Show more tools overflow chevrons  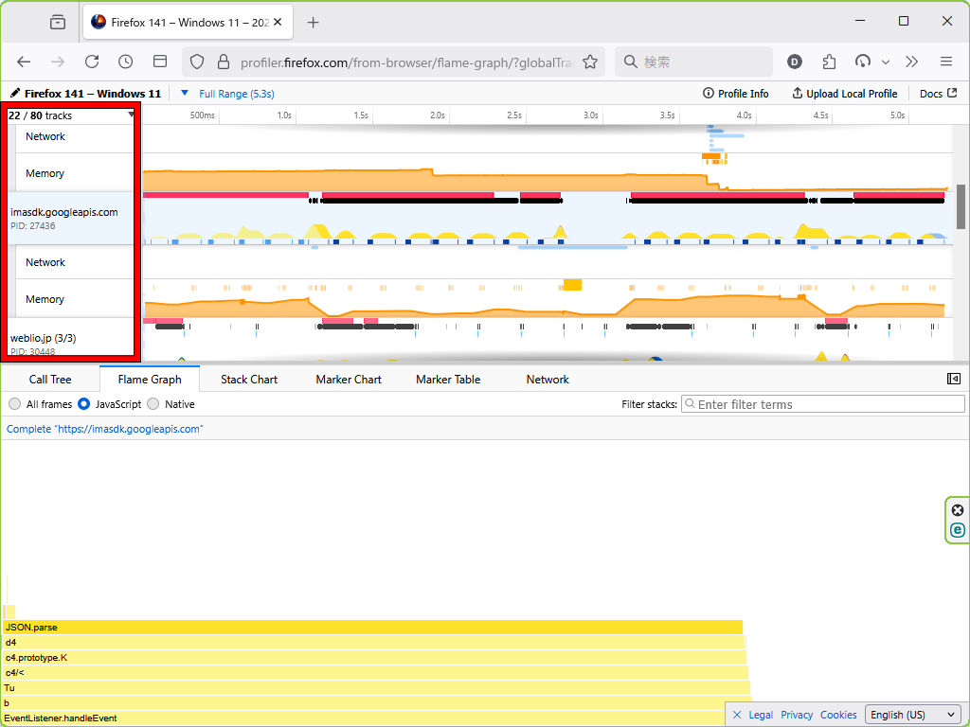(x=912, y=62)
